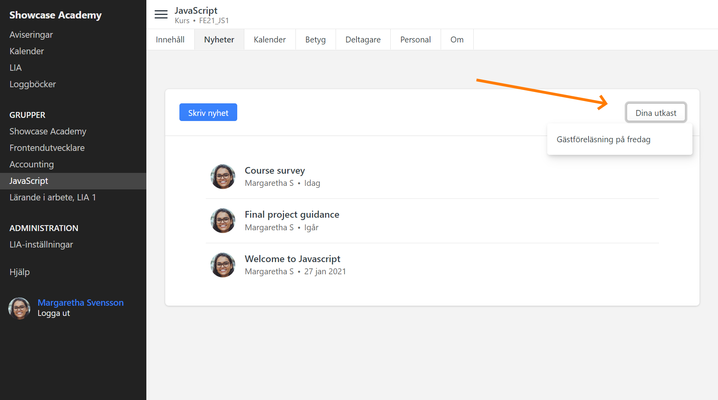The image size is (718, 400).
Task: Select the Frontendutvecklare group
Action: click(47, 148)
